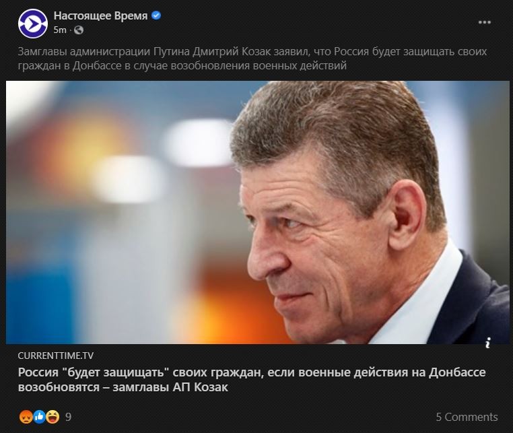Click the angry reaction emoji icon
This screenshot has height=433, width=513.
pos(26,416)
